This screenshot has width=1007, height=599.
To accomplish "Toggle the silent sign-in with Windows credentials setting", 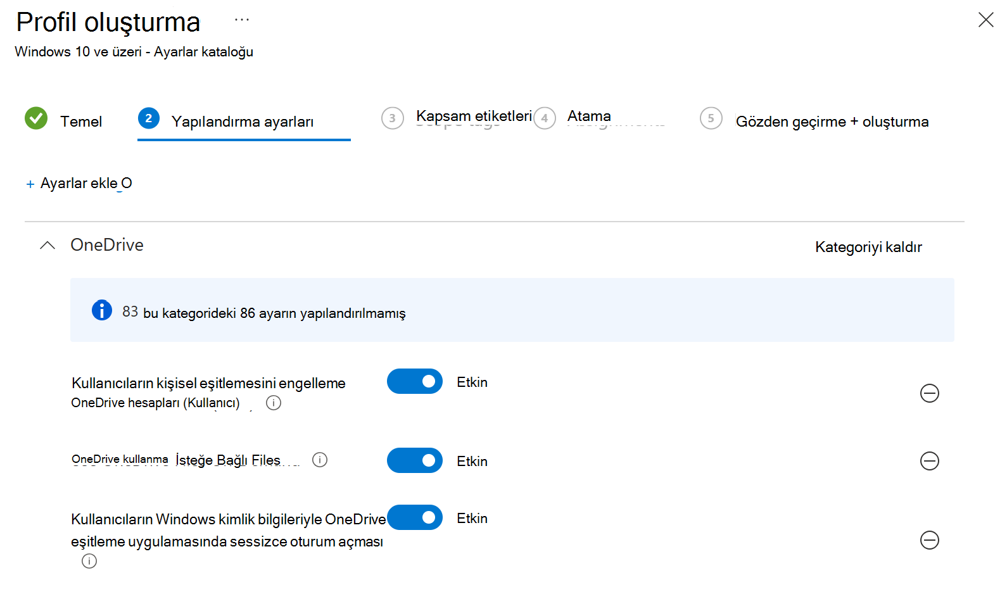I will pos(415,517).
